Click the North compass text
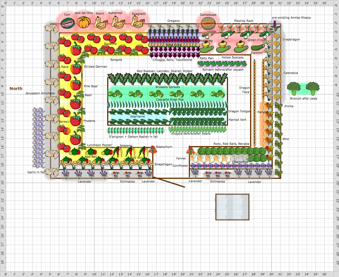 [x=16, y=89]
